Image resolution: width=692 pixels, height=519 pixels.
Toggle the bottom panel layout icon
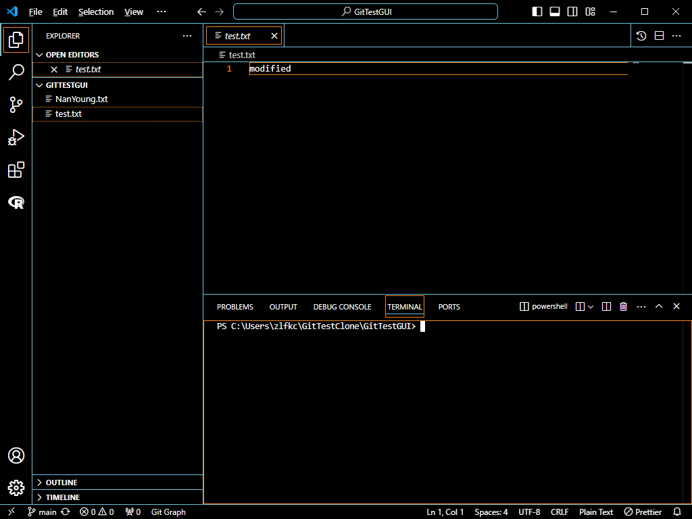[555, 11]
